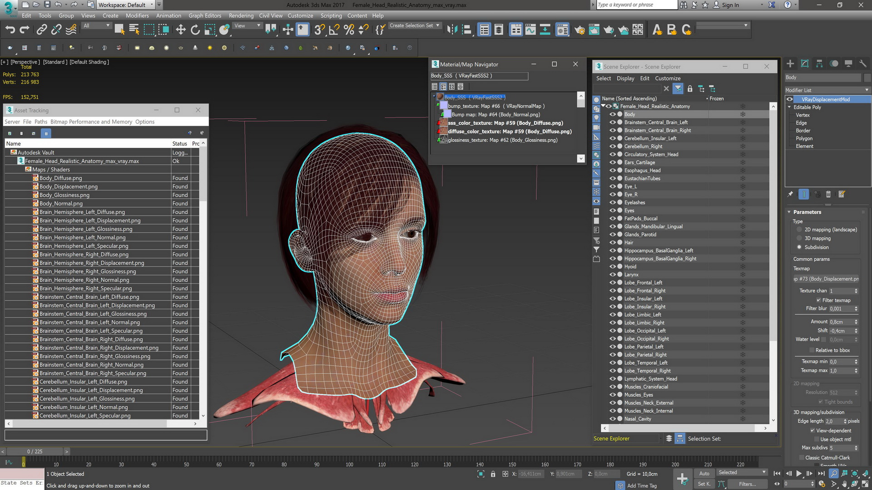Toggle Filter texmap checkbox

click(x=818, y=300)
